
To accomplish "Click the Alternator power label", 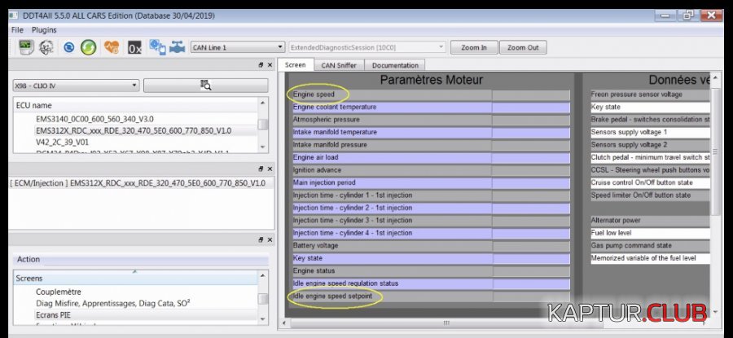I will coord(616,220).
